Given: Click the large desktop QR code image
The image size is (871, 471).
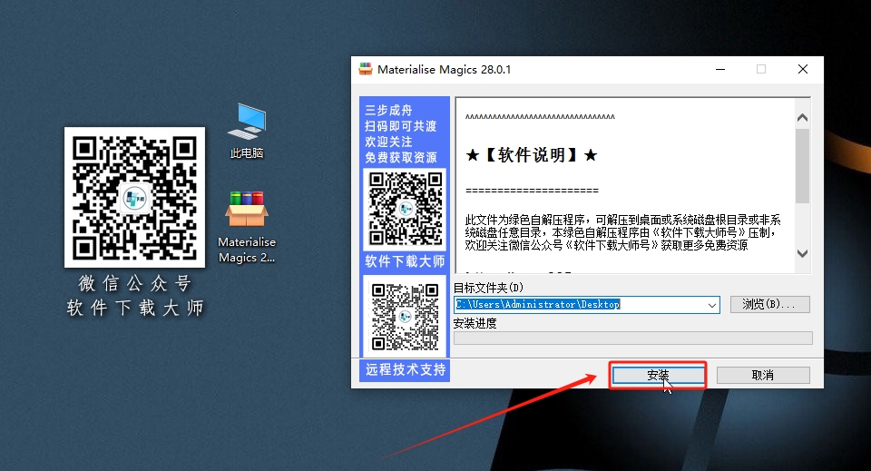Looking at the screenshot, I should click(134, 197).
